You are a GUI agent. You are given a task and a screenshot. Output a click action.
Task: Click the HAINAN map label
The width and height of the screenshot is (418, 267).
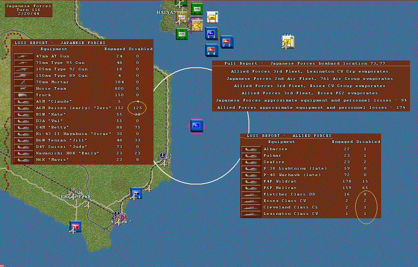pyautogui.click(x=166, y=12)
